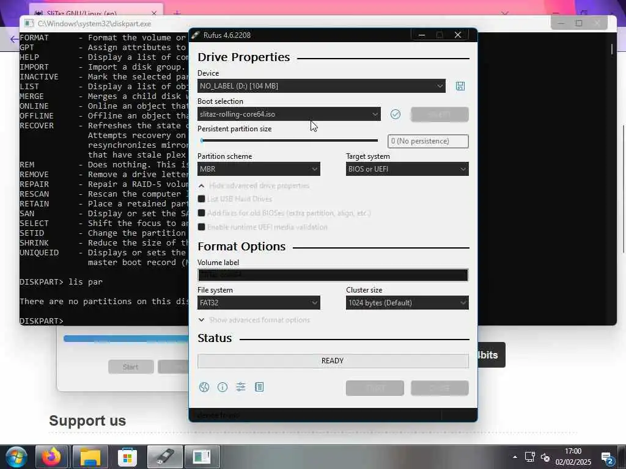Open the Device dropdown NO_LABEL (D:)
The height and width of the screenshot is (469, 626).
click(322, 86)
